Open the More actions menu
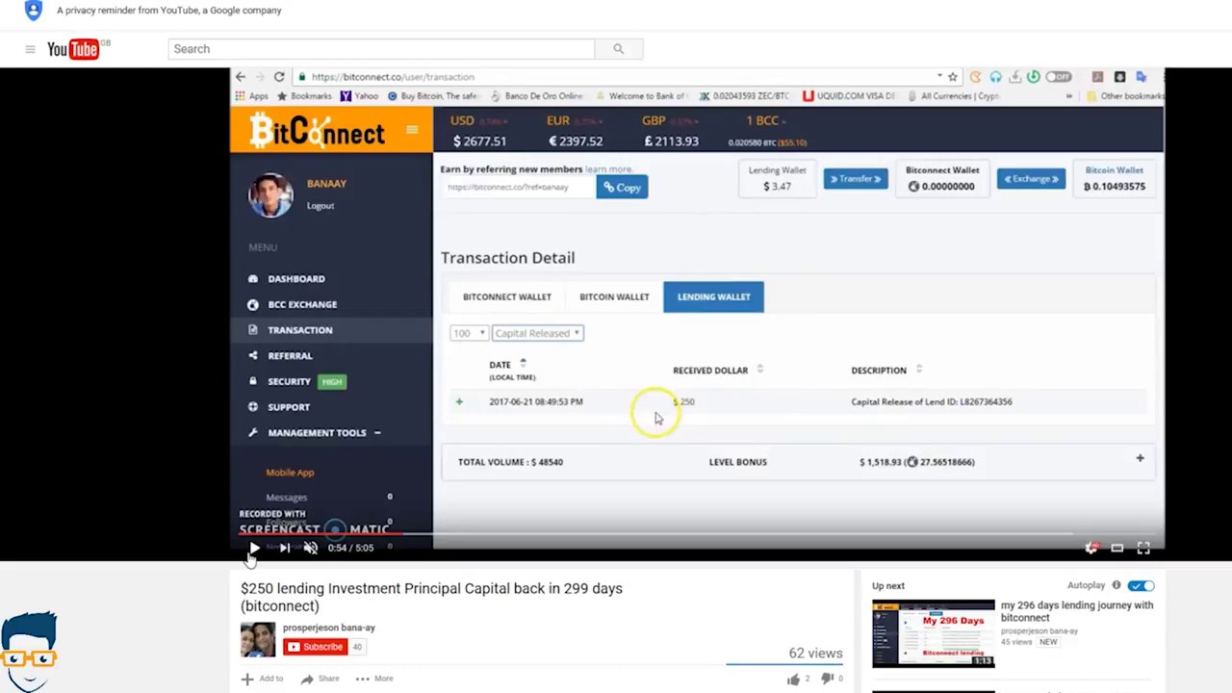This screenshot has width=1232, height=693. 374,679
